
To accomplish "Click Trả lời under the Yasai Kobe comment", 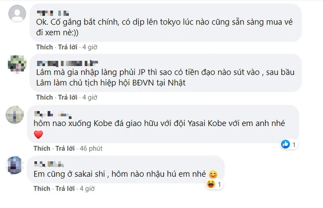I will [x=65, y=149].
